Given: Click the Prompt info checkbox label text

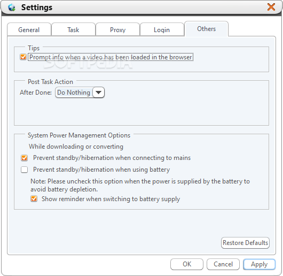Looking at the screenshot, I should tap(111, 57).
